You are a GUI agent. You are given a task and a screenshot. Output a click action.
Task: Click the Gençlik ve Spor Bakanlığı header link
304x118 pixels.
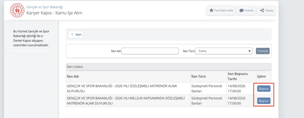(x=45, y=7)
